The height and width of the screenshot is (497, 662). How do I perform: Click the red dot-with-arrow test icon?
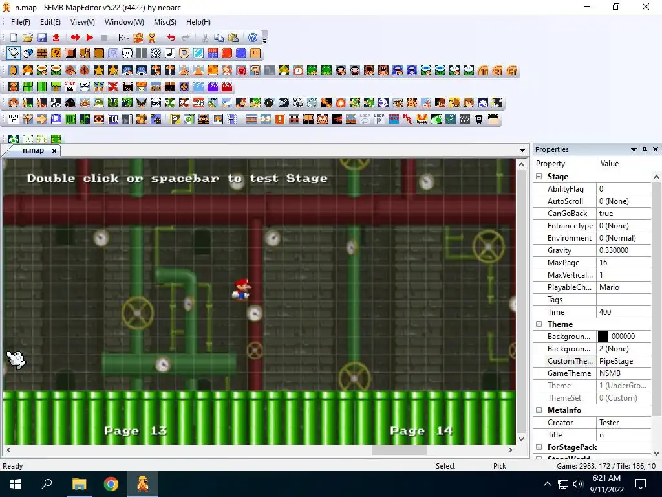click(x=76, y=38)
